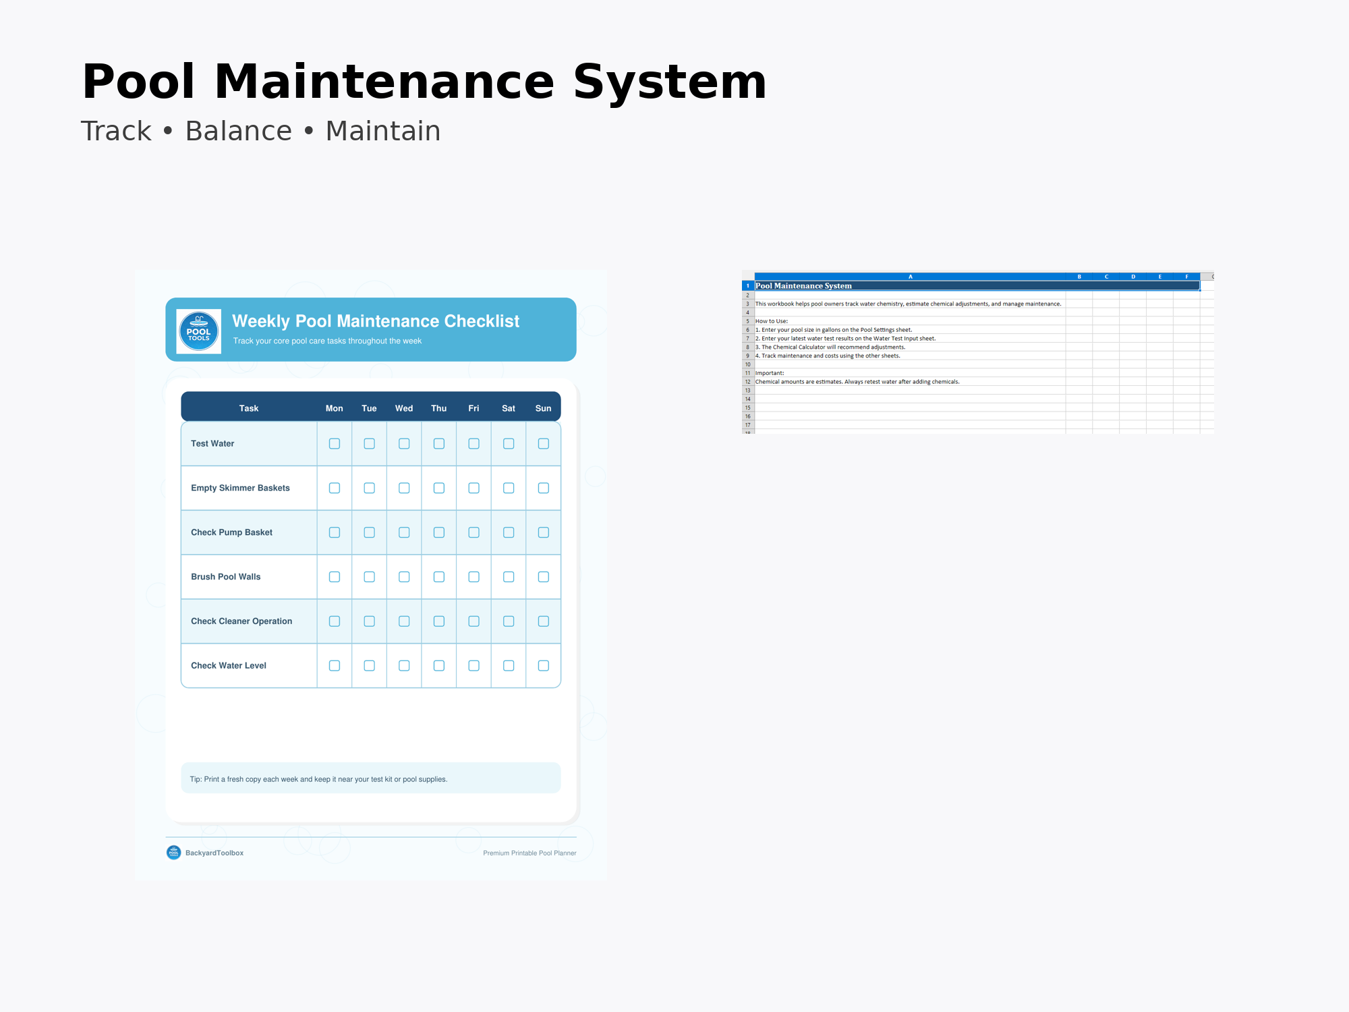The image size is (1349, 1012).
Task: Select row 10 header in spreadsheet
Action: click(x=748, y=364)
